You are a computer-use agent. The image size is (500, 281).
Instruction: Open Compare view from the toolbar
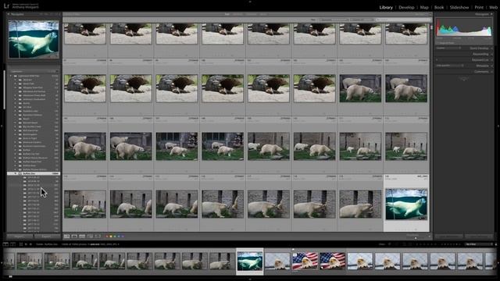tap(82, 237)
